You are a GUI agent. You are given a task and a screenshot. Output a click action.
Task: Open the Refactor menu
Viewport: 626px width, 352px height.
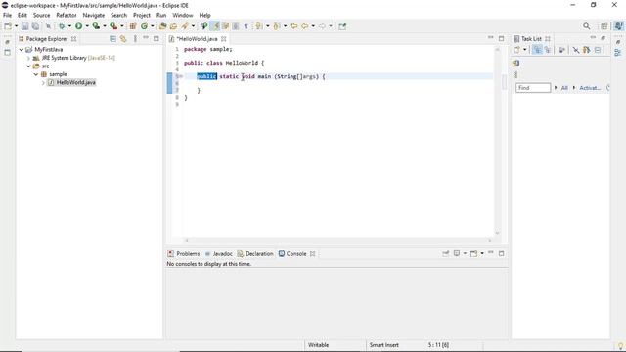point(67,15)
